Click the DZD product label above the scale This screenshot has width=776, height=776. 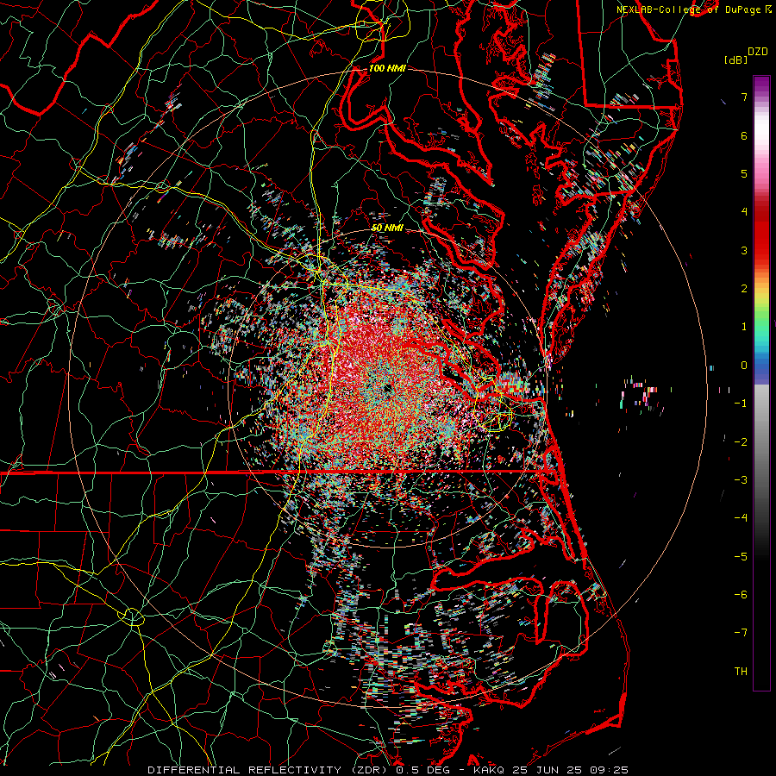(x=758, y=52)
